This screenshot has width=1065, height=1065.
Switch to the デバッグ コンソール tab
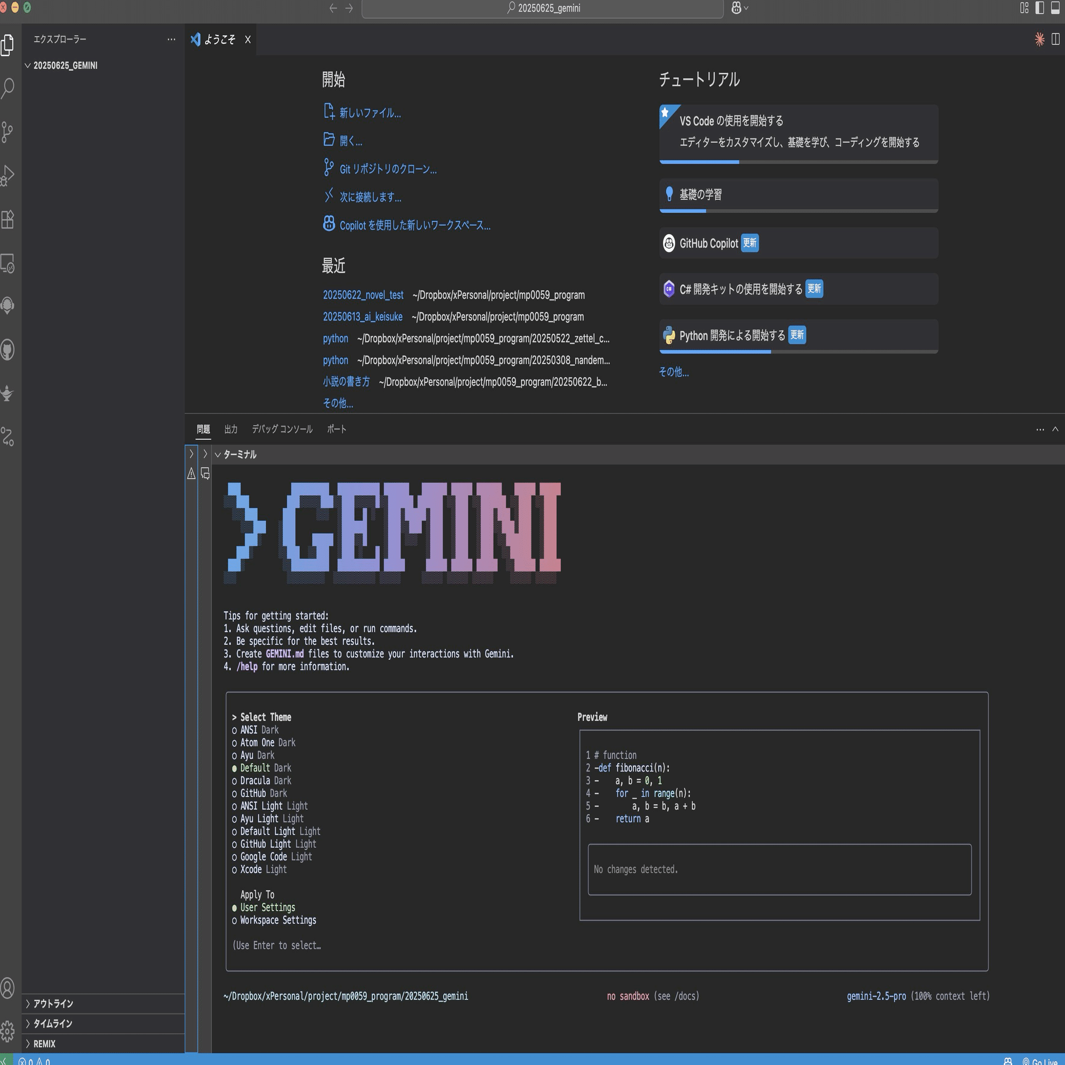pos(282,429)
